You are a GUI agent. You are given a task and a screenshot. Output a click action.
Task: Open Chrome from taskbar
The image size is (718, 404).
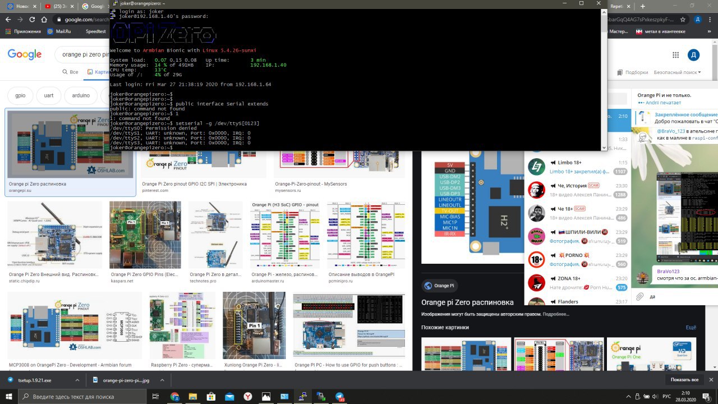(x=174, y=396)
